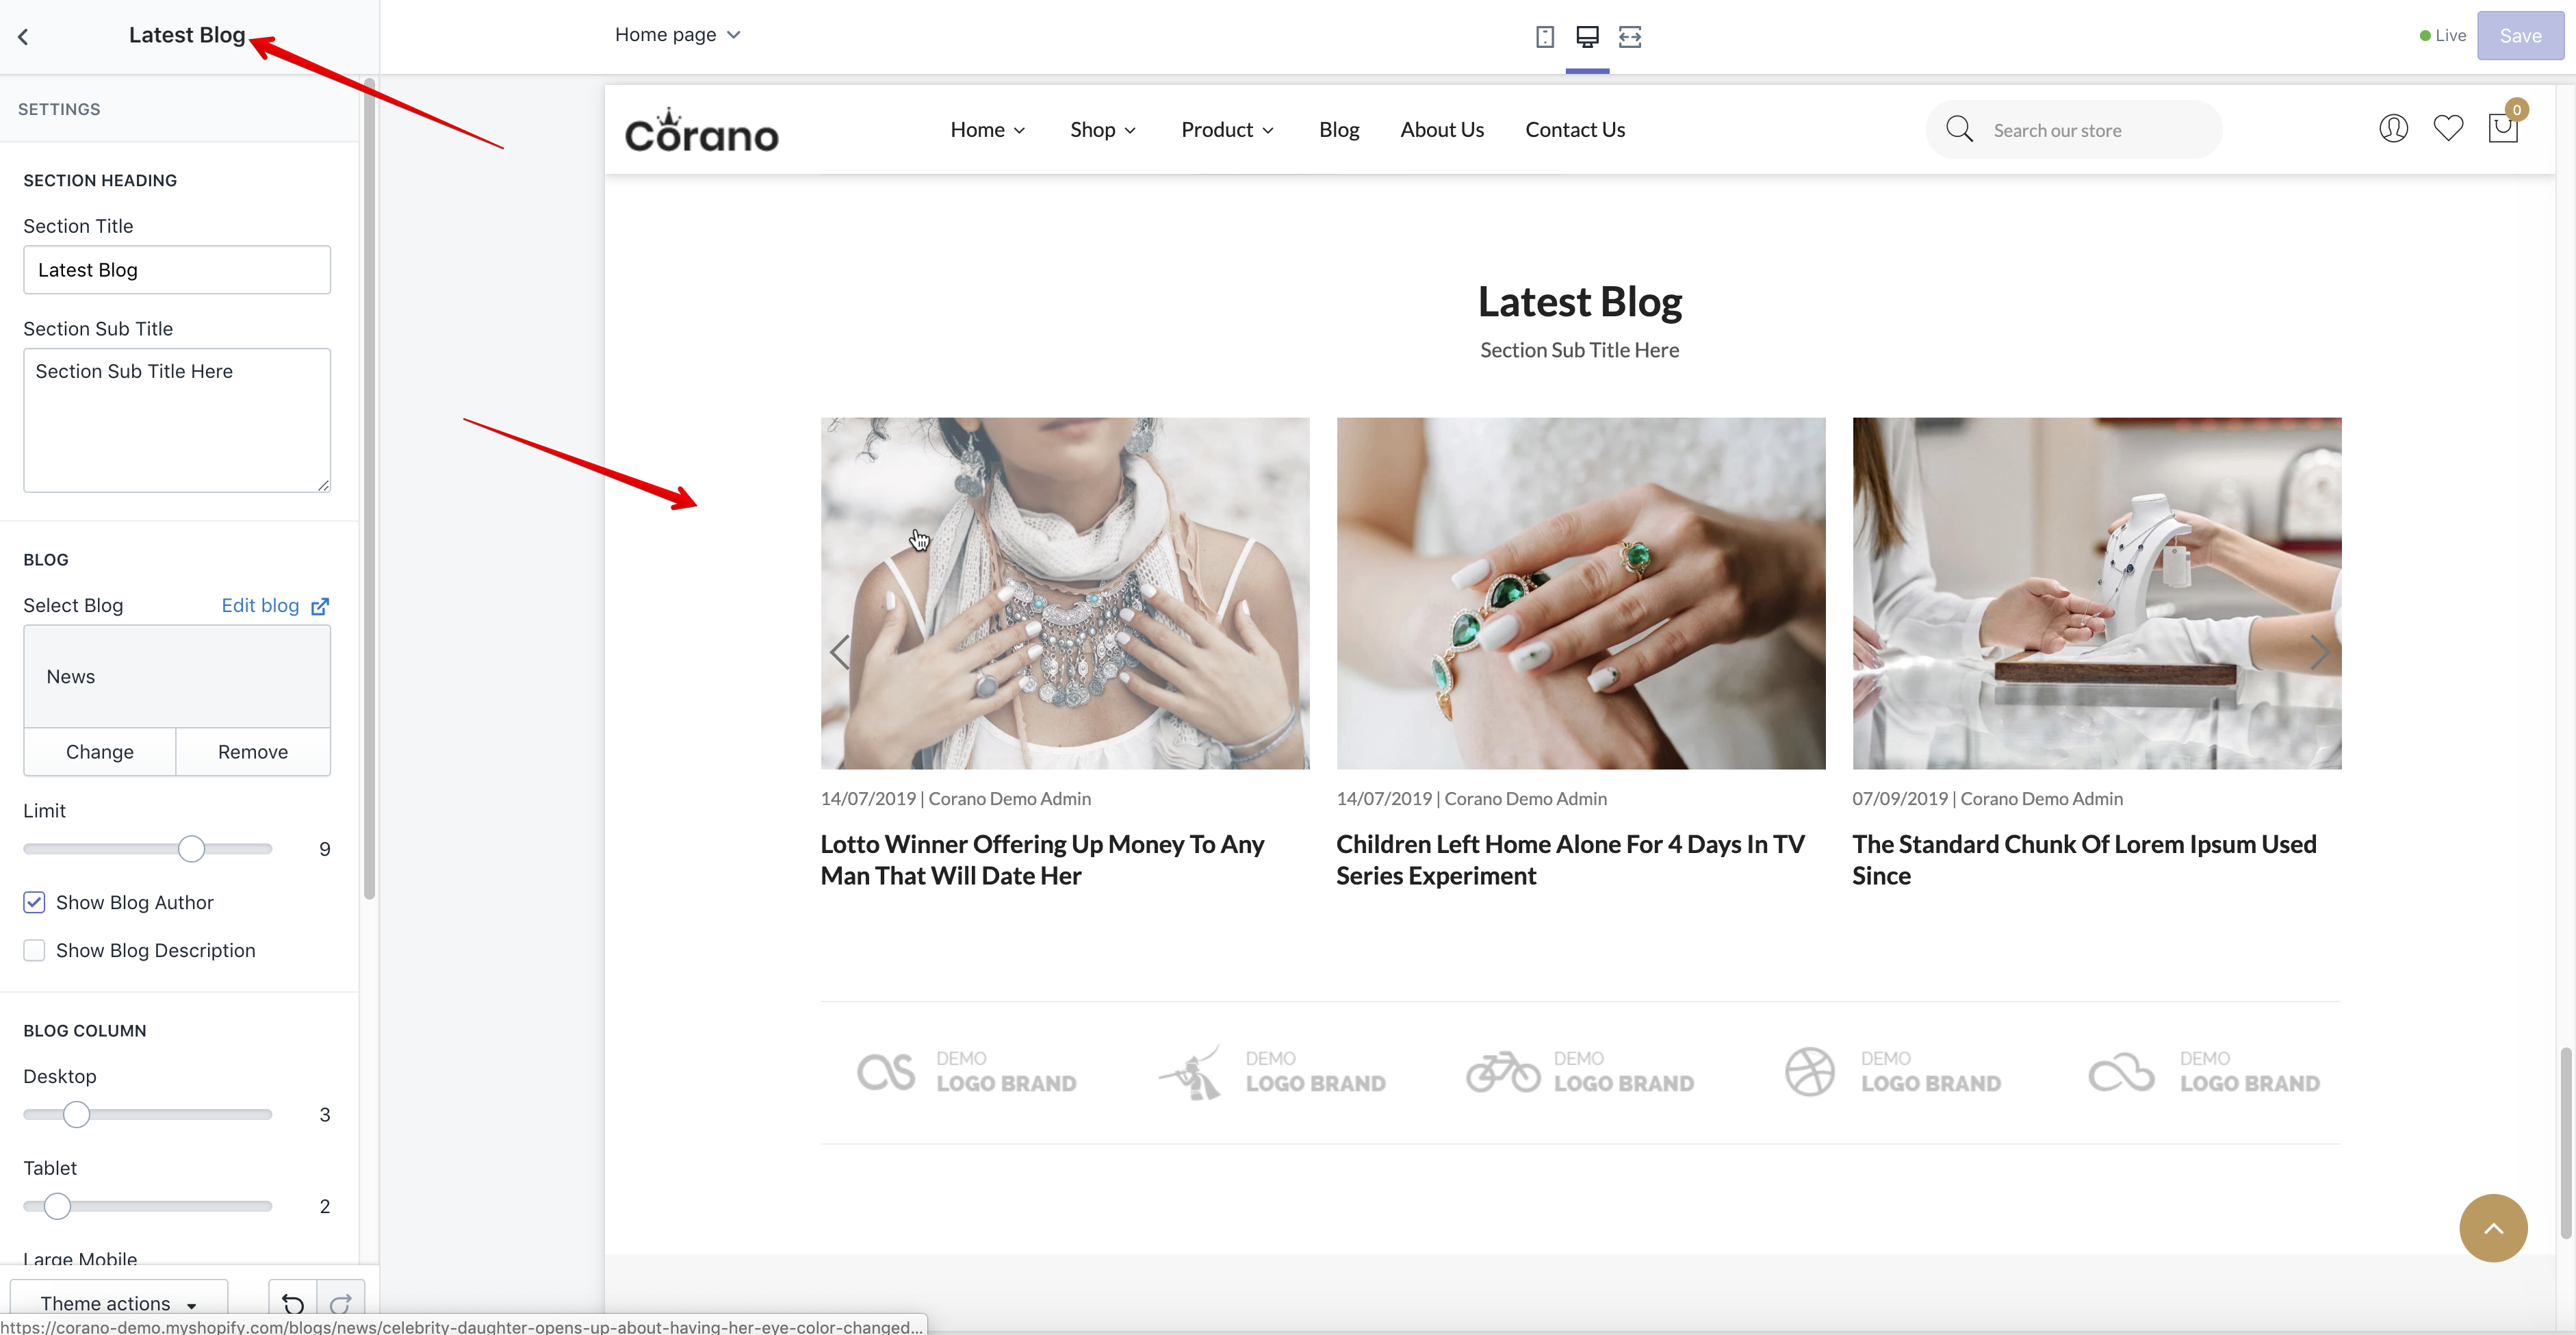Click the Change blog button
Image resolution: width=2576 pixels, height=1335 pixels.
click(99, 752)
